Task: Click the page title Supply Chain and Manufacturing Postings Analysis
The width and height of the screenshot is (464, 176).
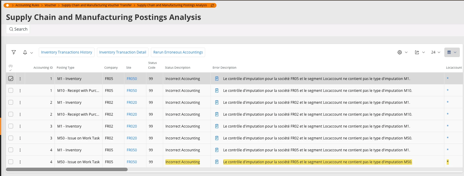Action: click(103, 17)
